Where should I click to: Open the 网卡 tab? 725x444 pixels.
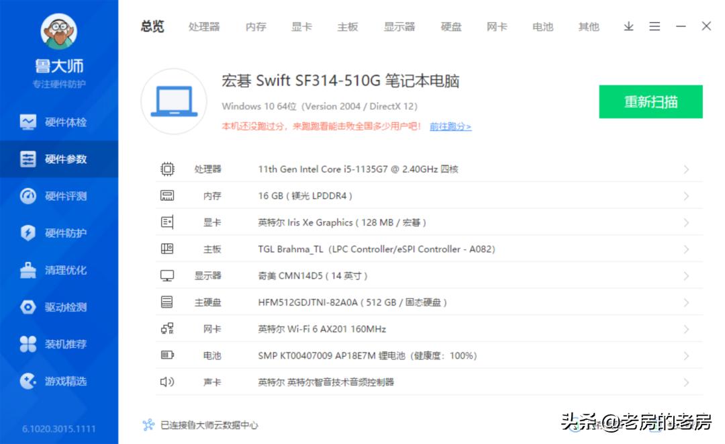[x=497, y=26]
